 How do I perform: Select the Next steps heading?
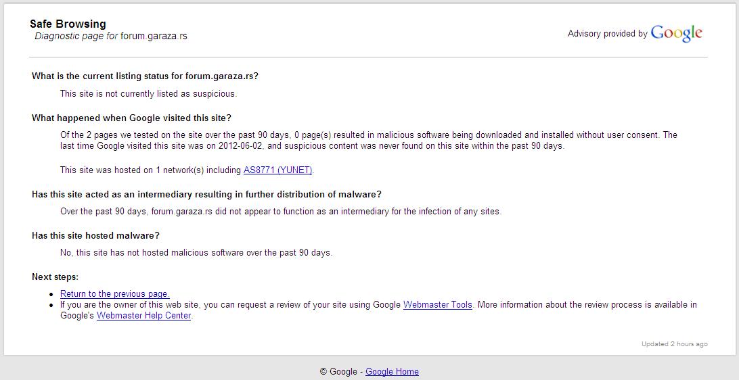(55, 277)
